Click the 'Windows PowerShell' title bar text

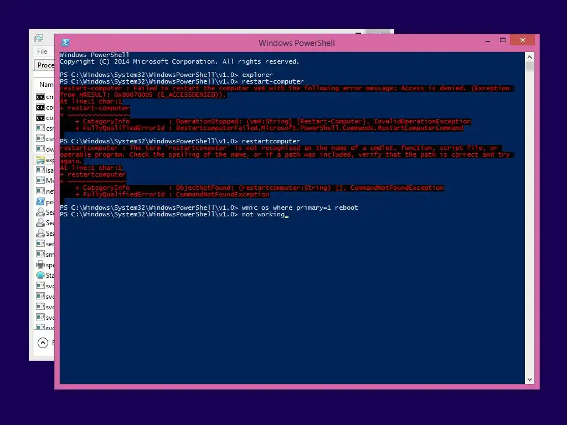coord(297,43)
